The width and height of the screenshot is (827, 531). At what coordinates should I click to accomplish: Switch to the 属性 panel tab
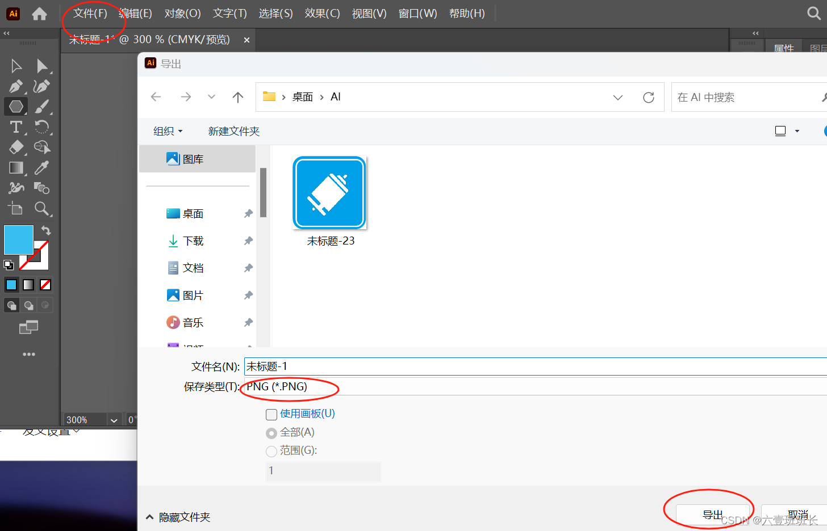pos(783,48)
